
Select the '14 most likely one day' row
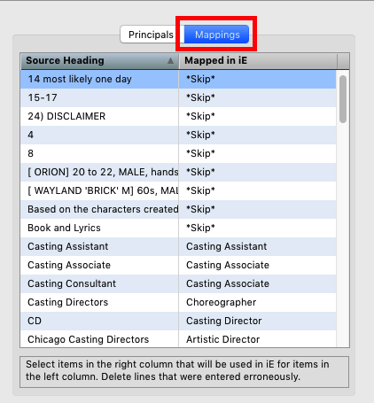click(178, 79)
